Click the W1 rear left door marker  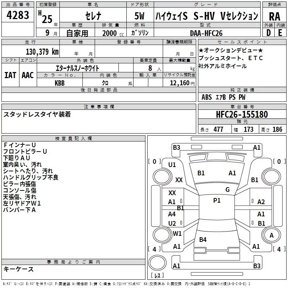177,234
